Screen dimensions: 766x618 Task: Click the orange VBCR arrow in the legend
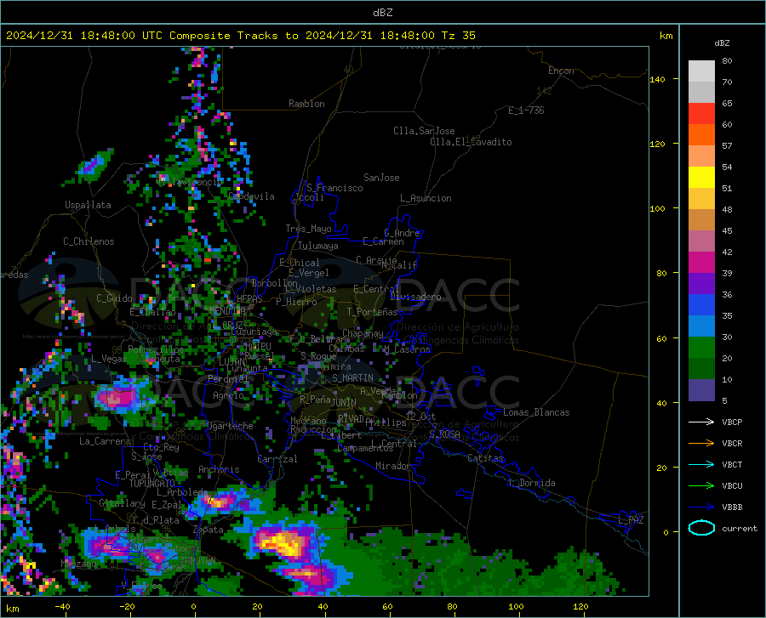pos(701,444)
